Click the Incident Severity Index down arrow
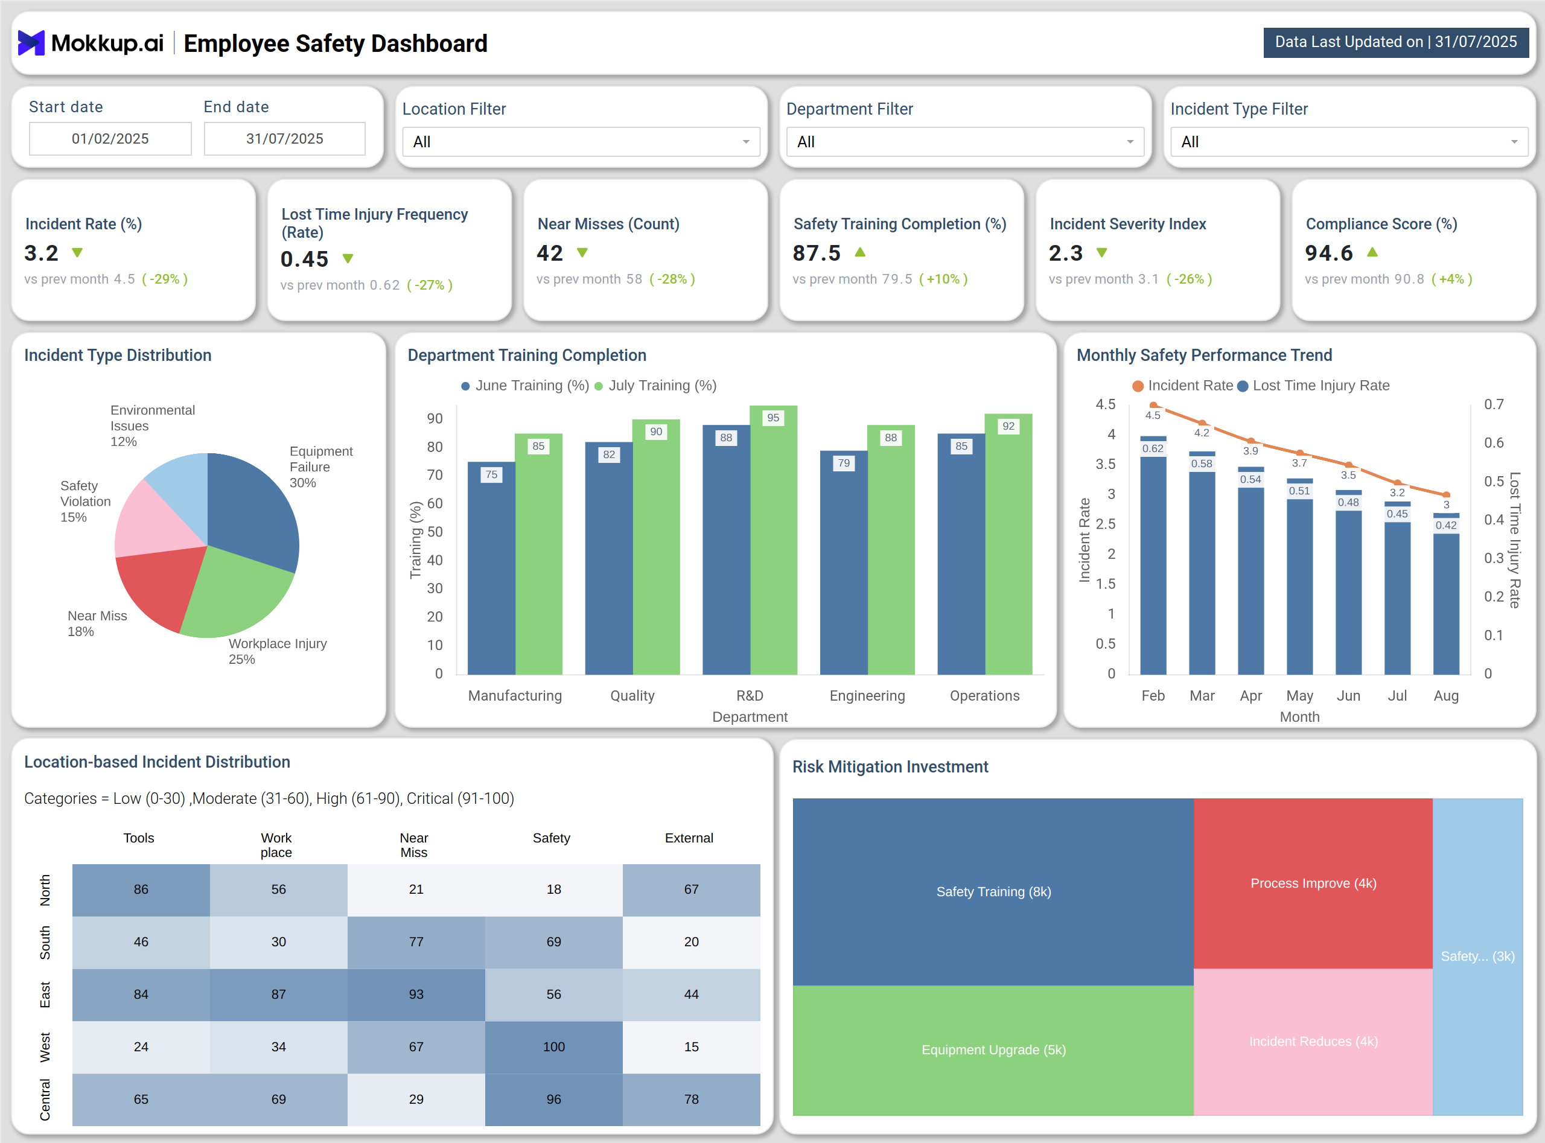The image size is (1545, 1143). point(1102,253)
